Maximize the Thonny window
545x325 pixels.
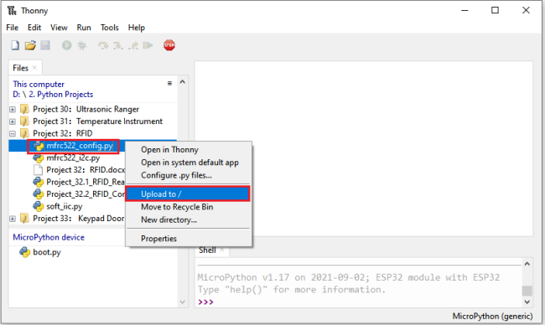tap(495, 10)
